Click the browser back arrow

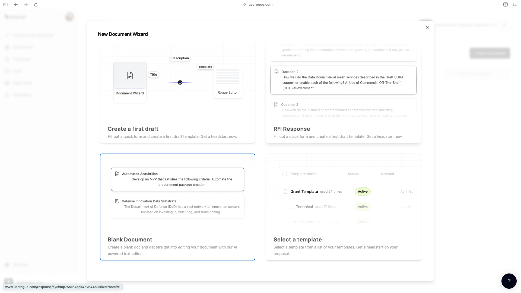pyautogui.click(x=16, y=4)
